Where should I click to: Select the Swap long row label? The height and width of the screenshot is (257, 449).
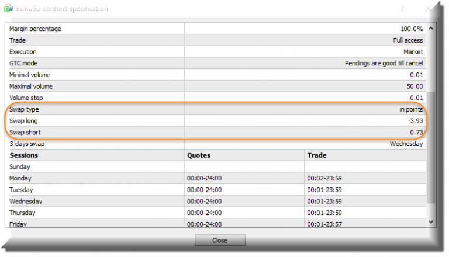pos(23,121)
